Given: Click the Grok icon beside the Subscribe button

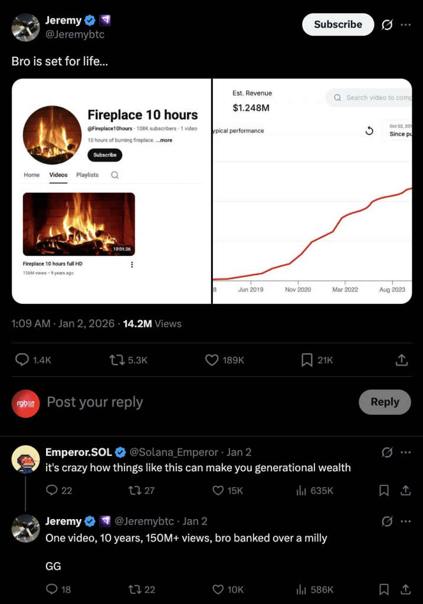Looking at the screenshot, I should (388, 25).
